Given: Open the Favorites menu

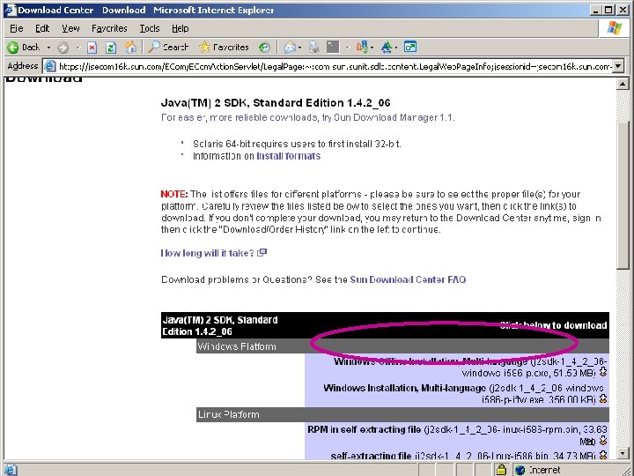Looking at the screenshot, I should pos(109,29).
